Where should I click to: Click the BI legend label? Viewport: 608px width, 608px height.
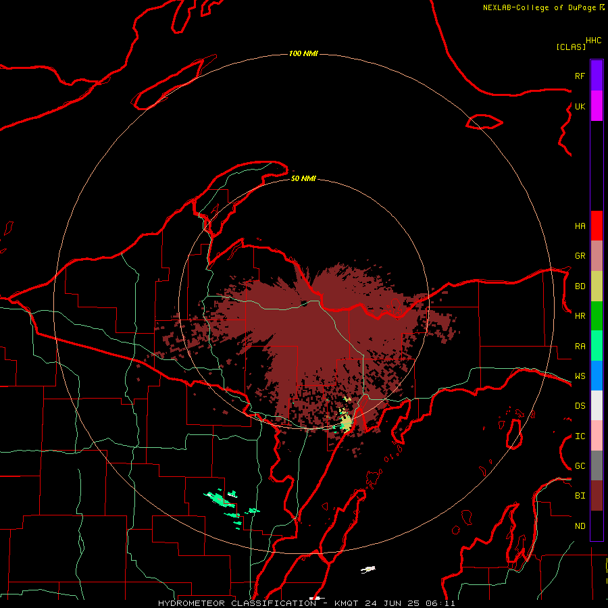580,496
